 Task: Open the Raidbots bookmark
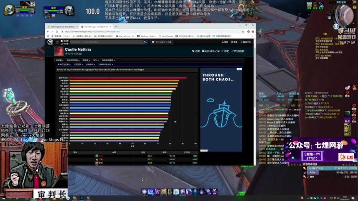point(147,36)
